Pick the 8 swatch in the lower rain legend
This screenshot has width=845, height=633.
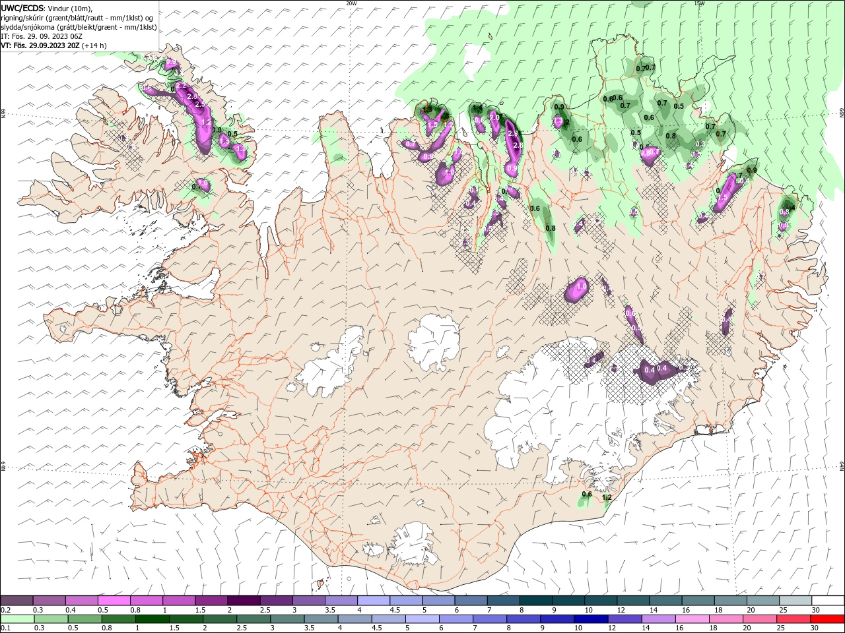point(523,619)
